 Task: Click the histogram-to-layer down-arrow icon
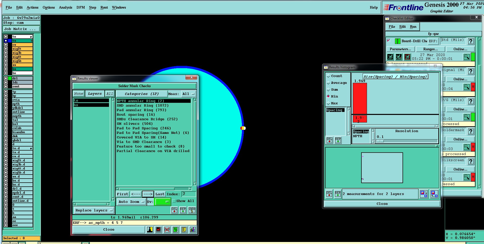coord(424,194)
